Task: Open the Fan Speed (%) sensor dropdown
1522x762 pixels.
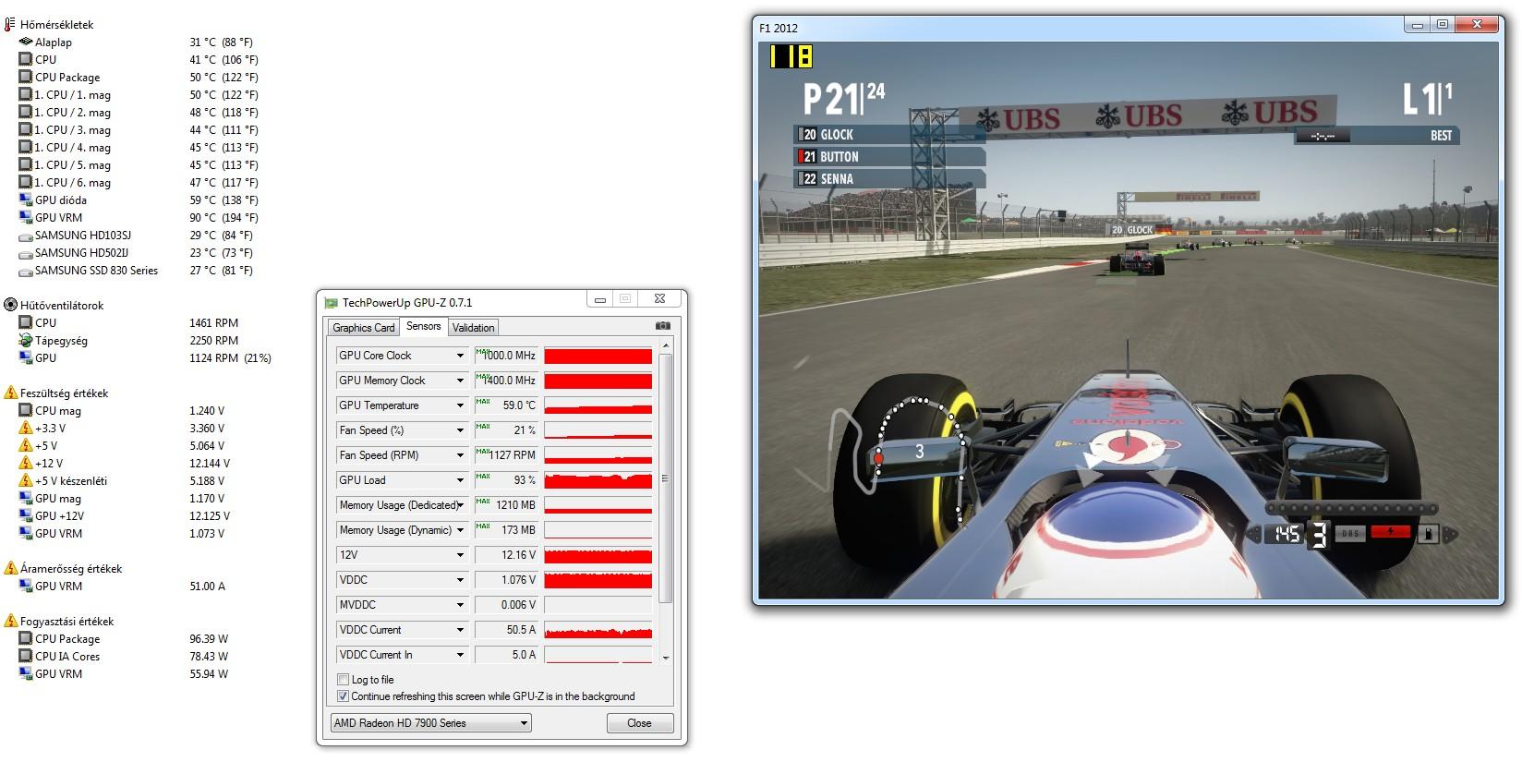Action: click(x=460, y=430)
